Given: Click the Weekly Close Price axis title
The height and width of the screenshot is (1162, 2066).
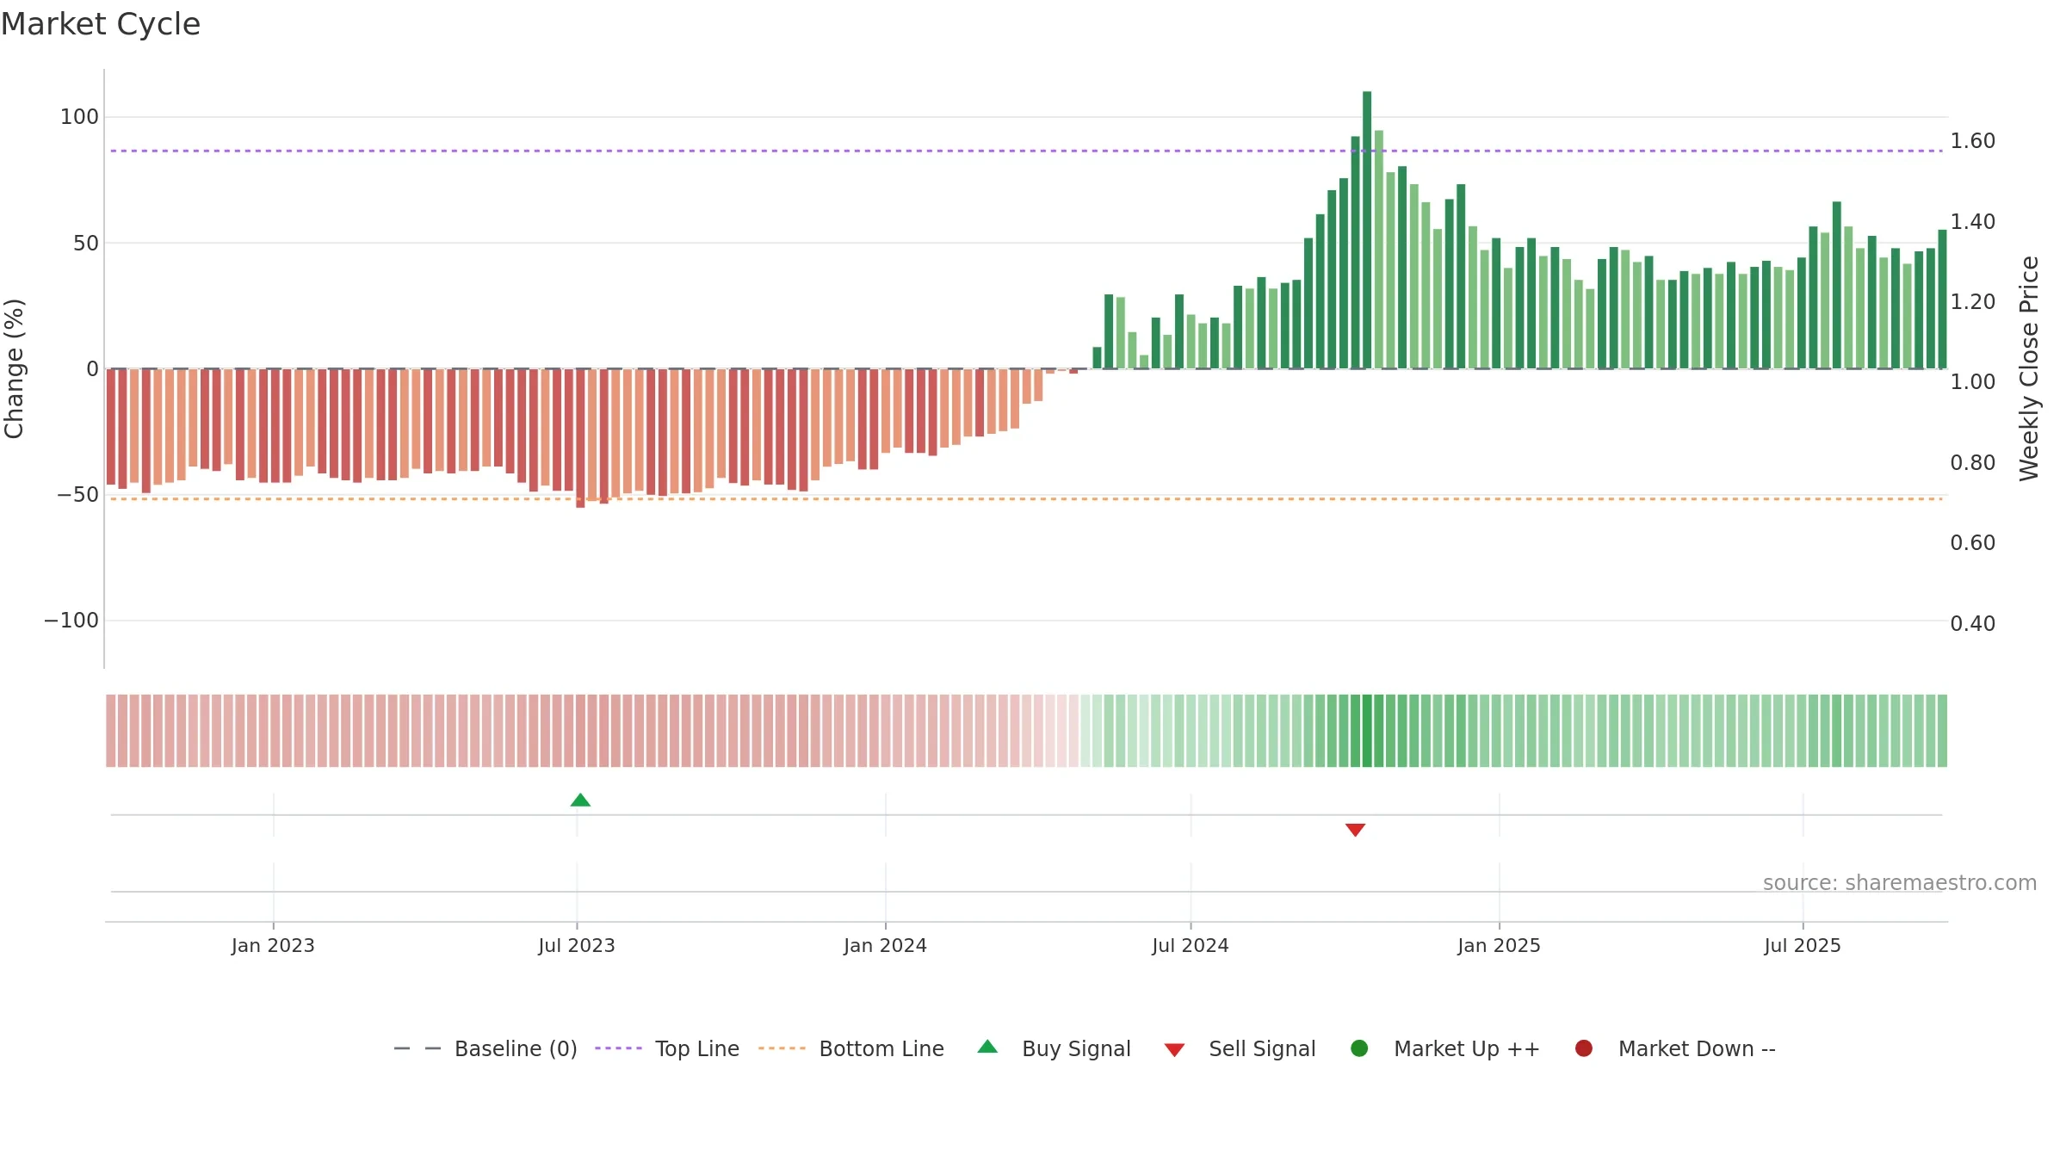Looking at the screenshot, I should [x=2029, y=368].
